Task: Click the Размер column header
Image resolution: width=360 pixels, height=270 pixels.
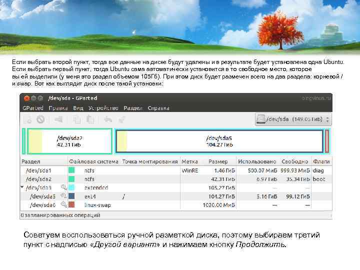Action: point(218,161)
